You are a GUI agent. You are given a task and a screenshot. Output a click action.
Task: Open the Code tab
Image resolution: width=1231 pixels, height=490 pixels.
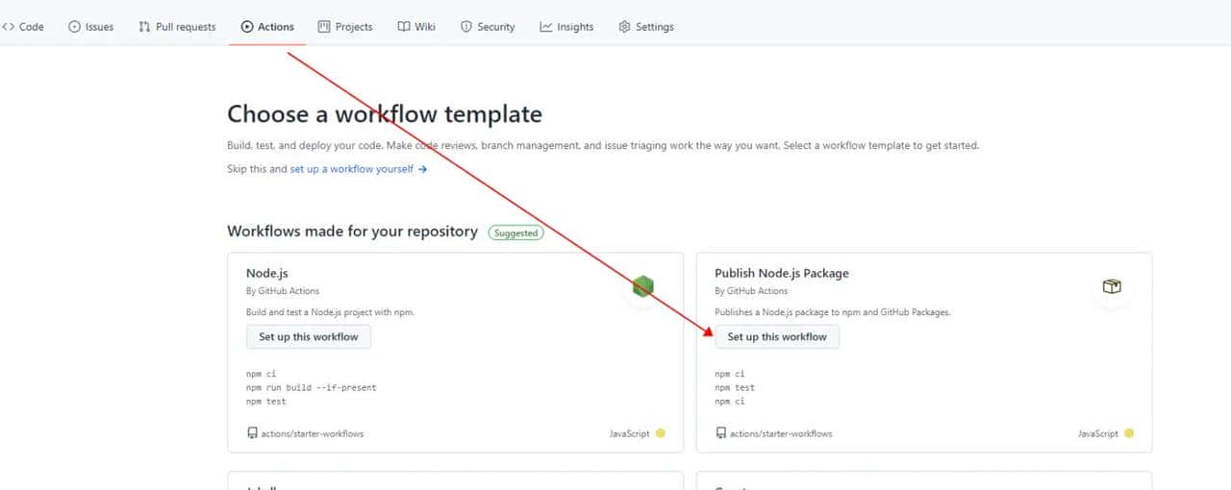24,27
